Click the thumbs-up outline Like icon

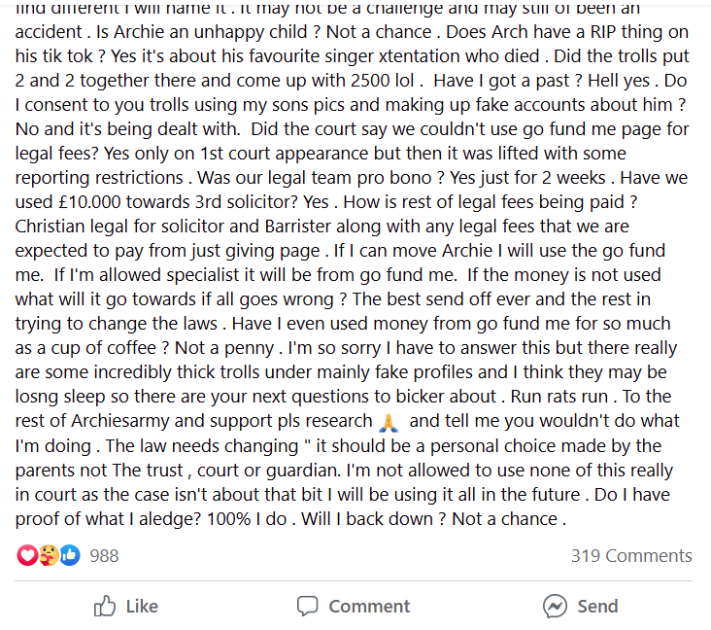pos(105,606)
